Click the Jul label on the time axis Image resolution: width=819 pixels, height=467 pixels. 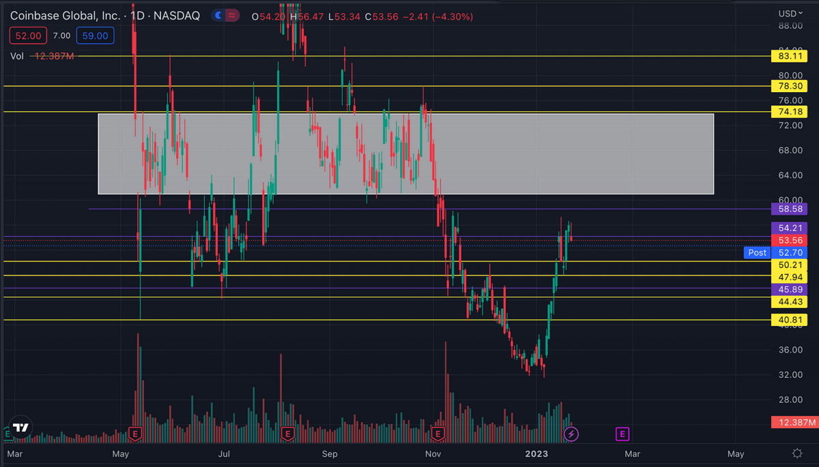tap(224, 453)
